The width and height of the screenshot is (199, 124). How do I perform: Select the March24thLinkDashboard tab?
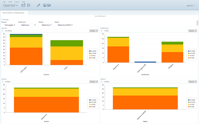13,13
